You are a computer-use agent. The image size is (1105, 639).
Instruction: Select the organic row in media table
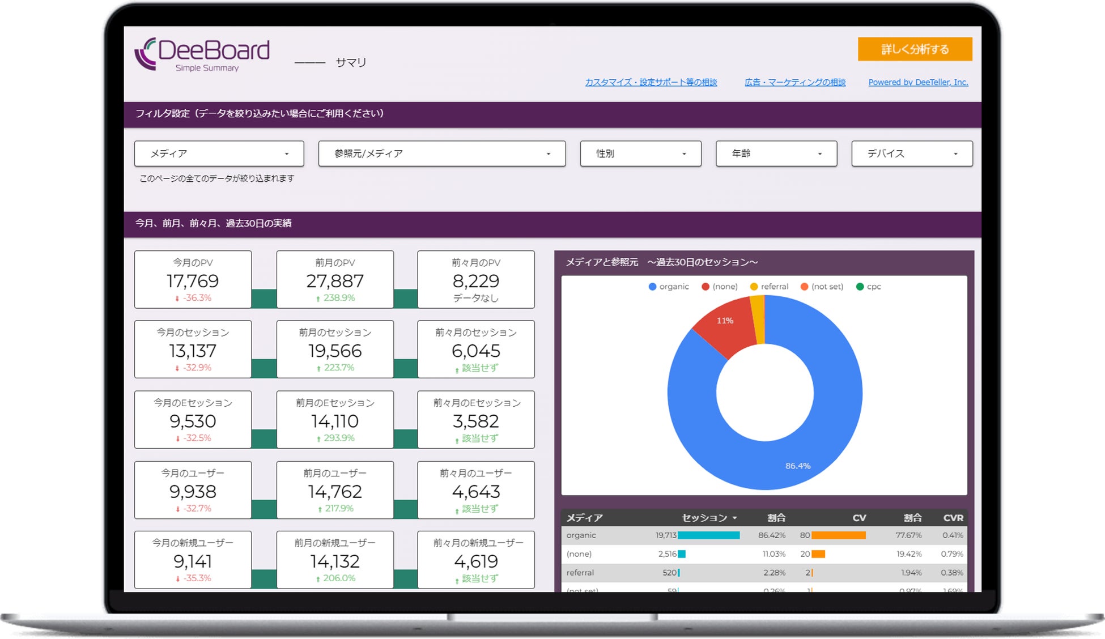581,535
